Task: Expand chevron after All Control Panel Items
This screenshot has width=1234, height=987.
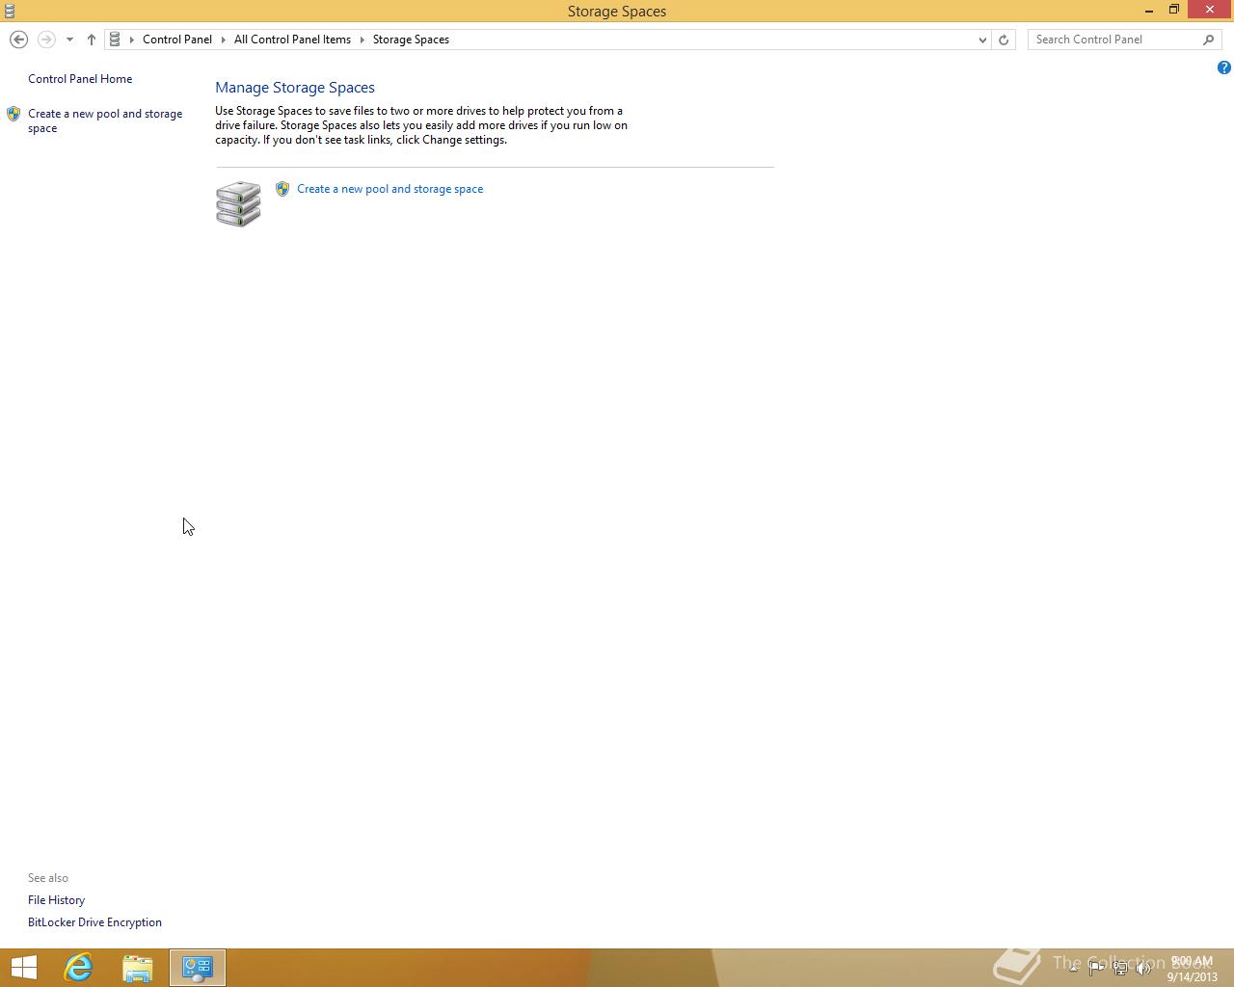Action: [362, 40]
